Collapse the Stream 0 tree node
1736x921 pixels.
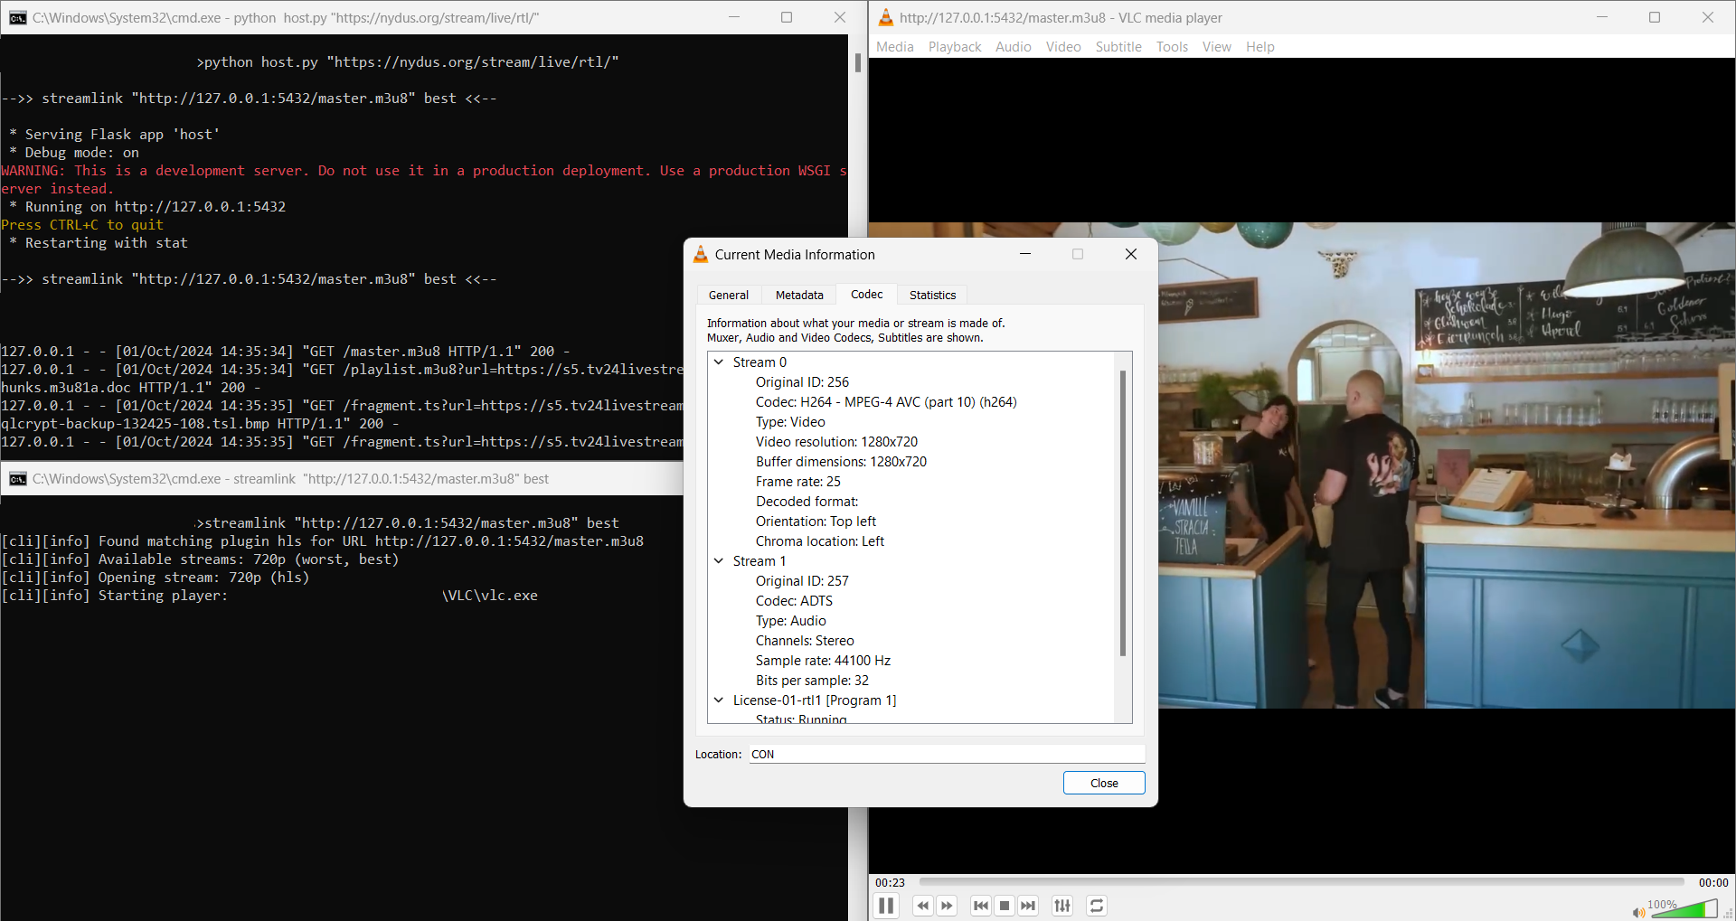pos(719,362)
